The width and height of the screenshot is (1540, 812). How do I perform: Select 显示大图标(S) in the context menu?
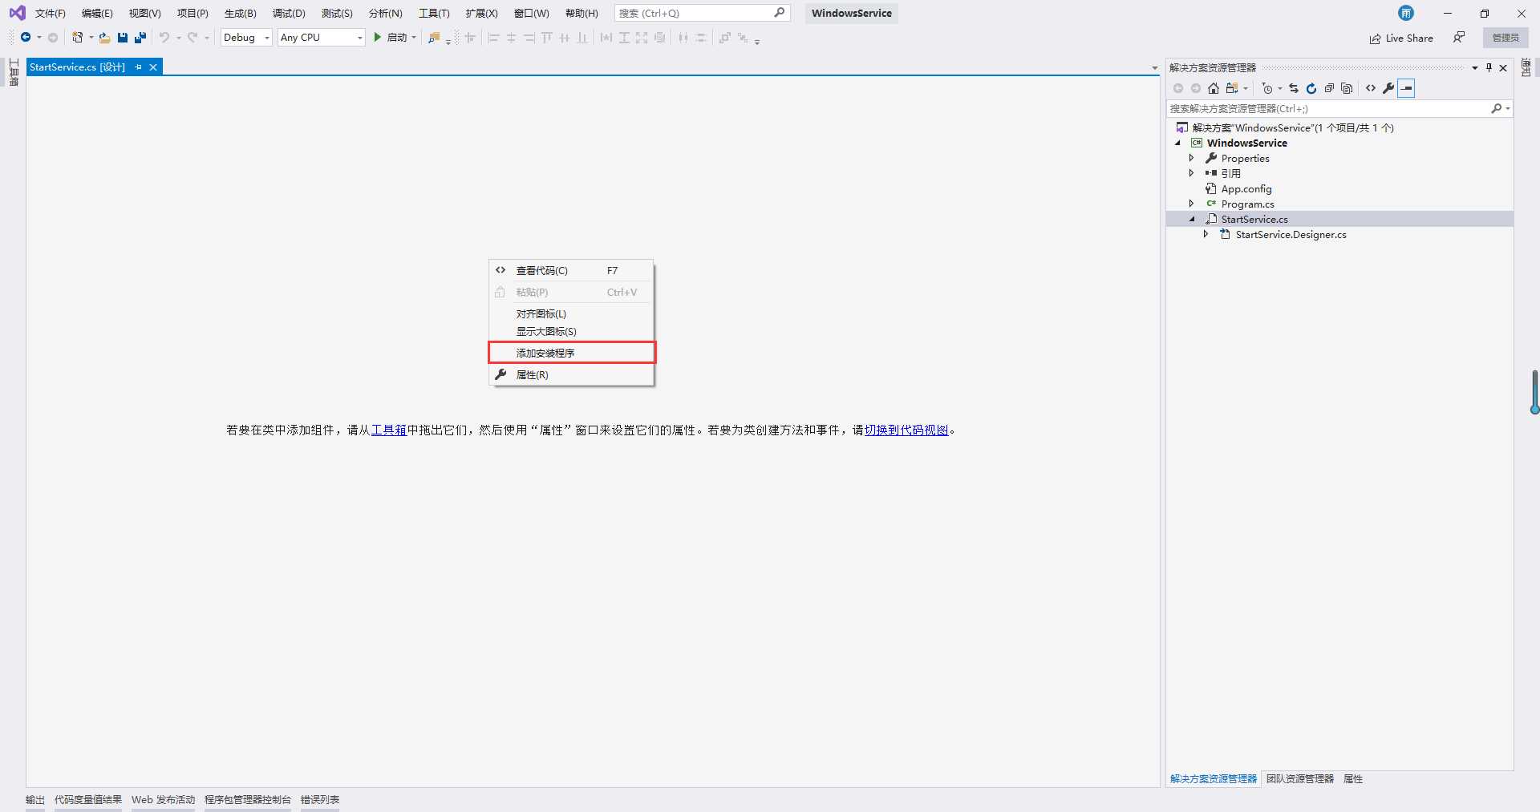[572, 331]
